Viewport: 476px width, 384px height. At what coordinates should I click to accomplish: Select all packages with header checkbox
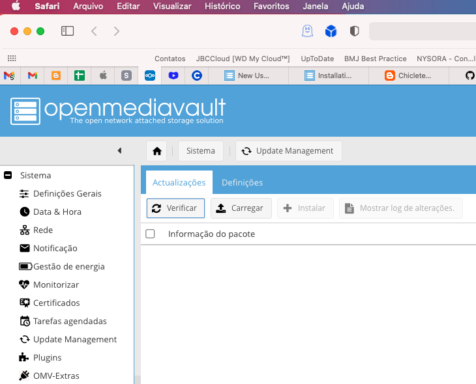pyautogui.click(x=151, y=234)
